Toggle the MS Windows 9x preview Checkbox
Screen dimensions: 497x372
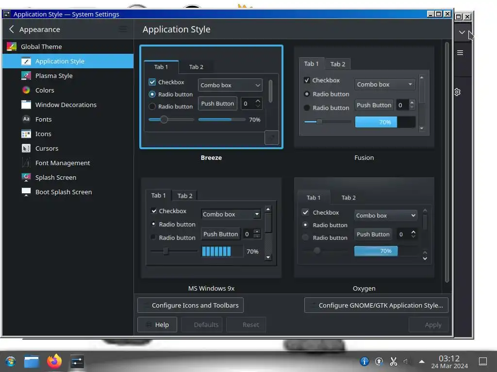[154, 211]
